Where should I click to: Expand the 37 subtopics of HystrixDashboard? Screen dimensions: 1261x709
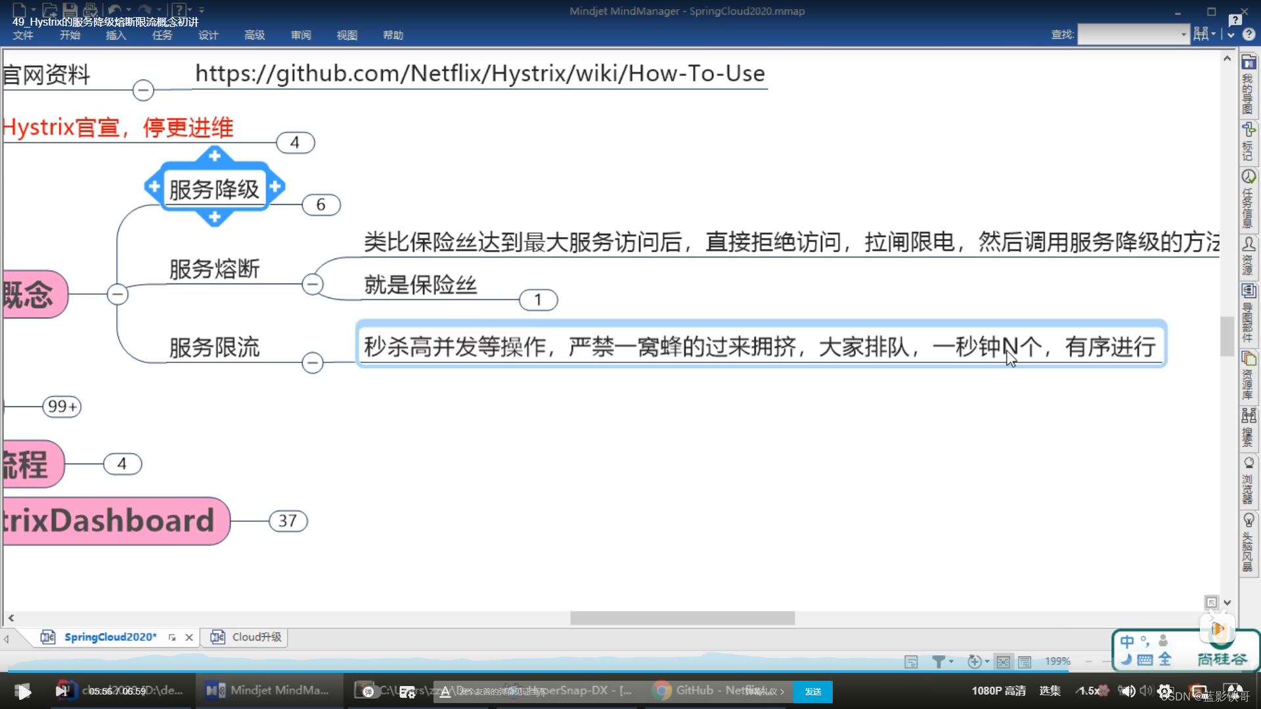point(288,521)
